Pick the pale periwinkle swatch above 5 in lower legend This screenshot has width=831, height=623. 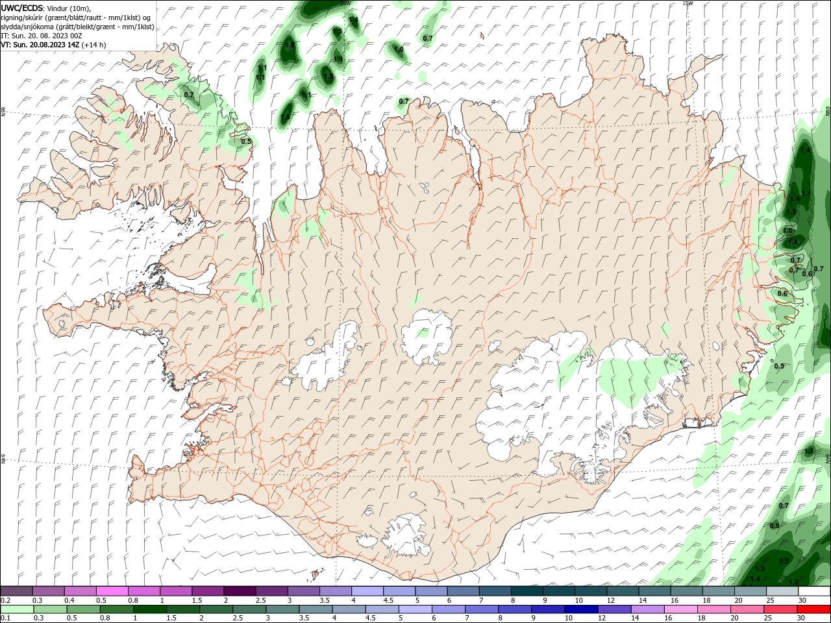pos(415,609)
